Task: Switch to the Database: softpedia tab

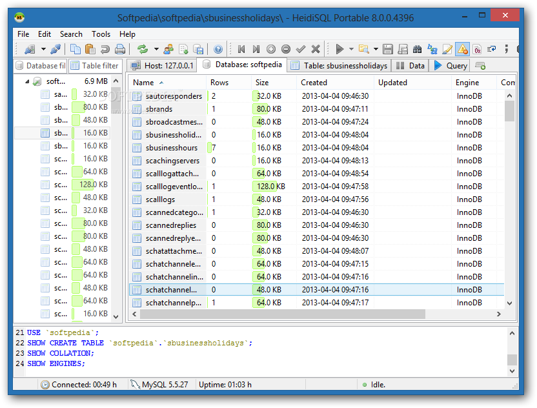Action: pyautogui.click(x=243, y=65)
